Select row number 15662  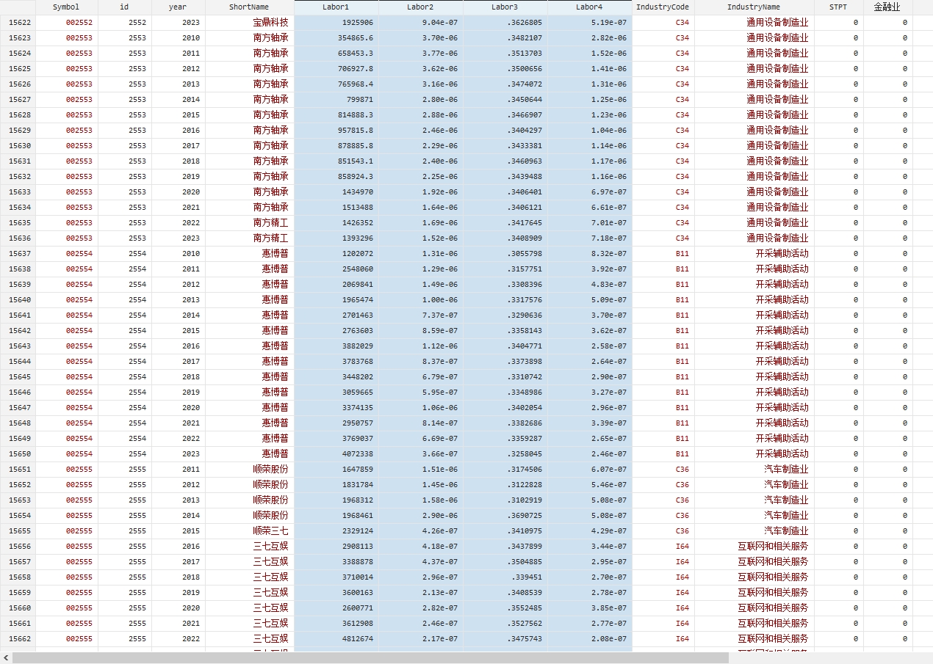click(x=20, y=639)
